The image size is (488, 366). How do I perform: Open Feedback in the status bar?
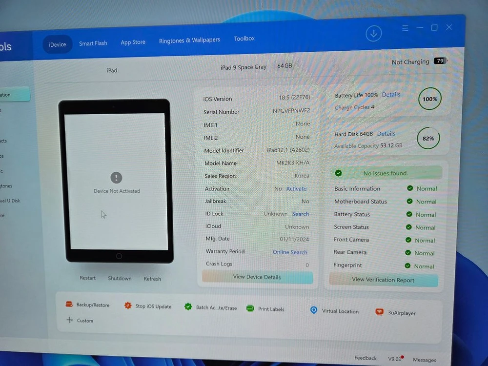366,358
